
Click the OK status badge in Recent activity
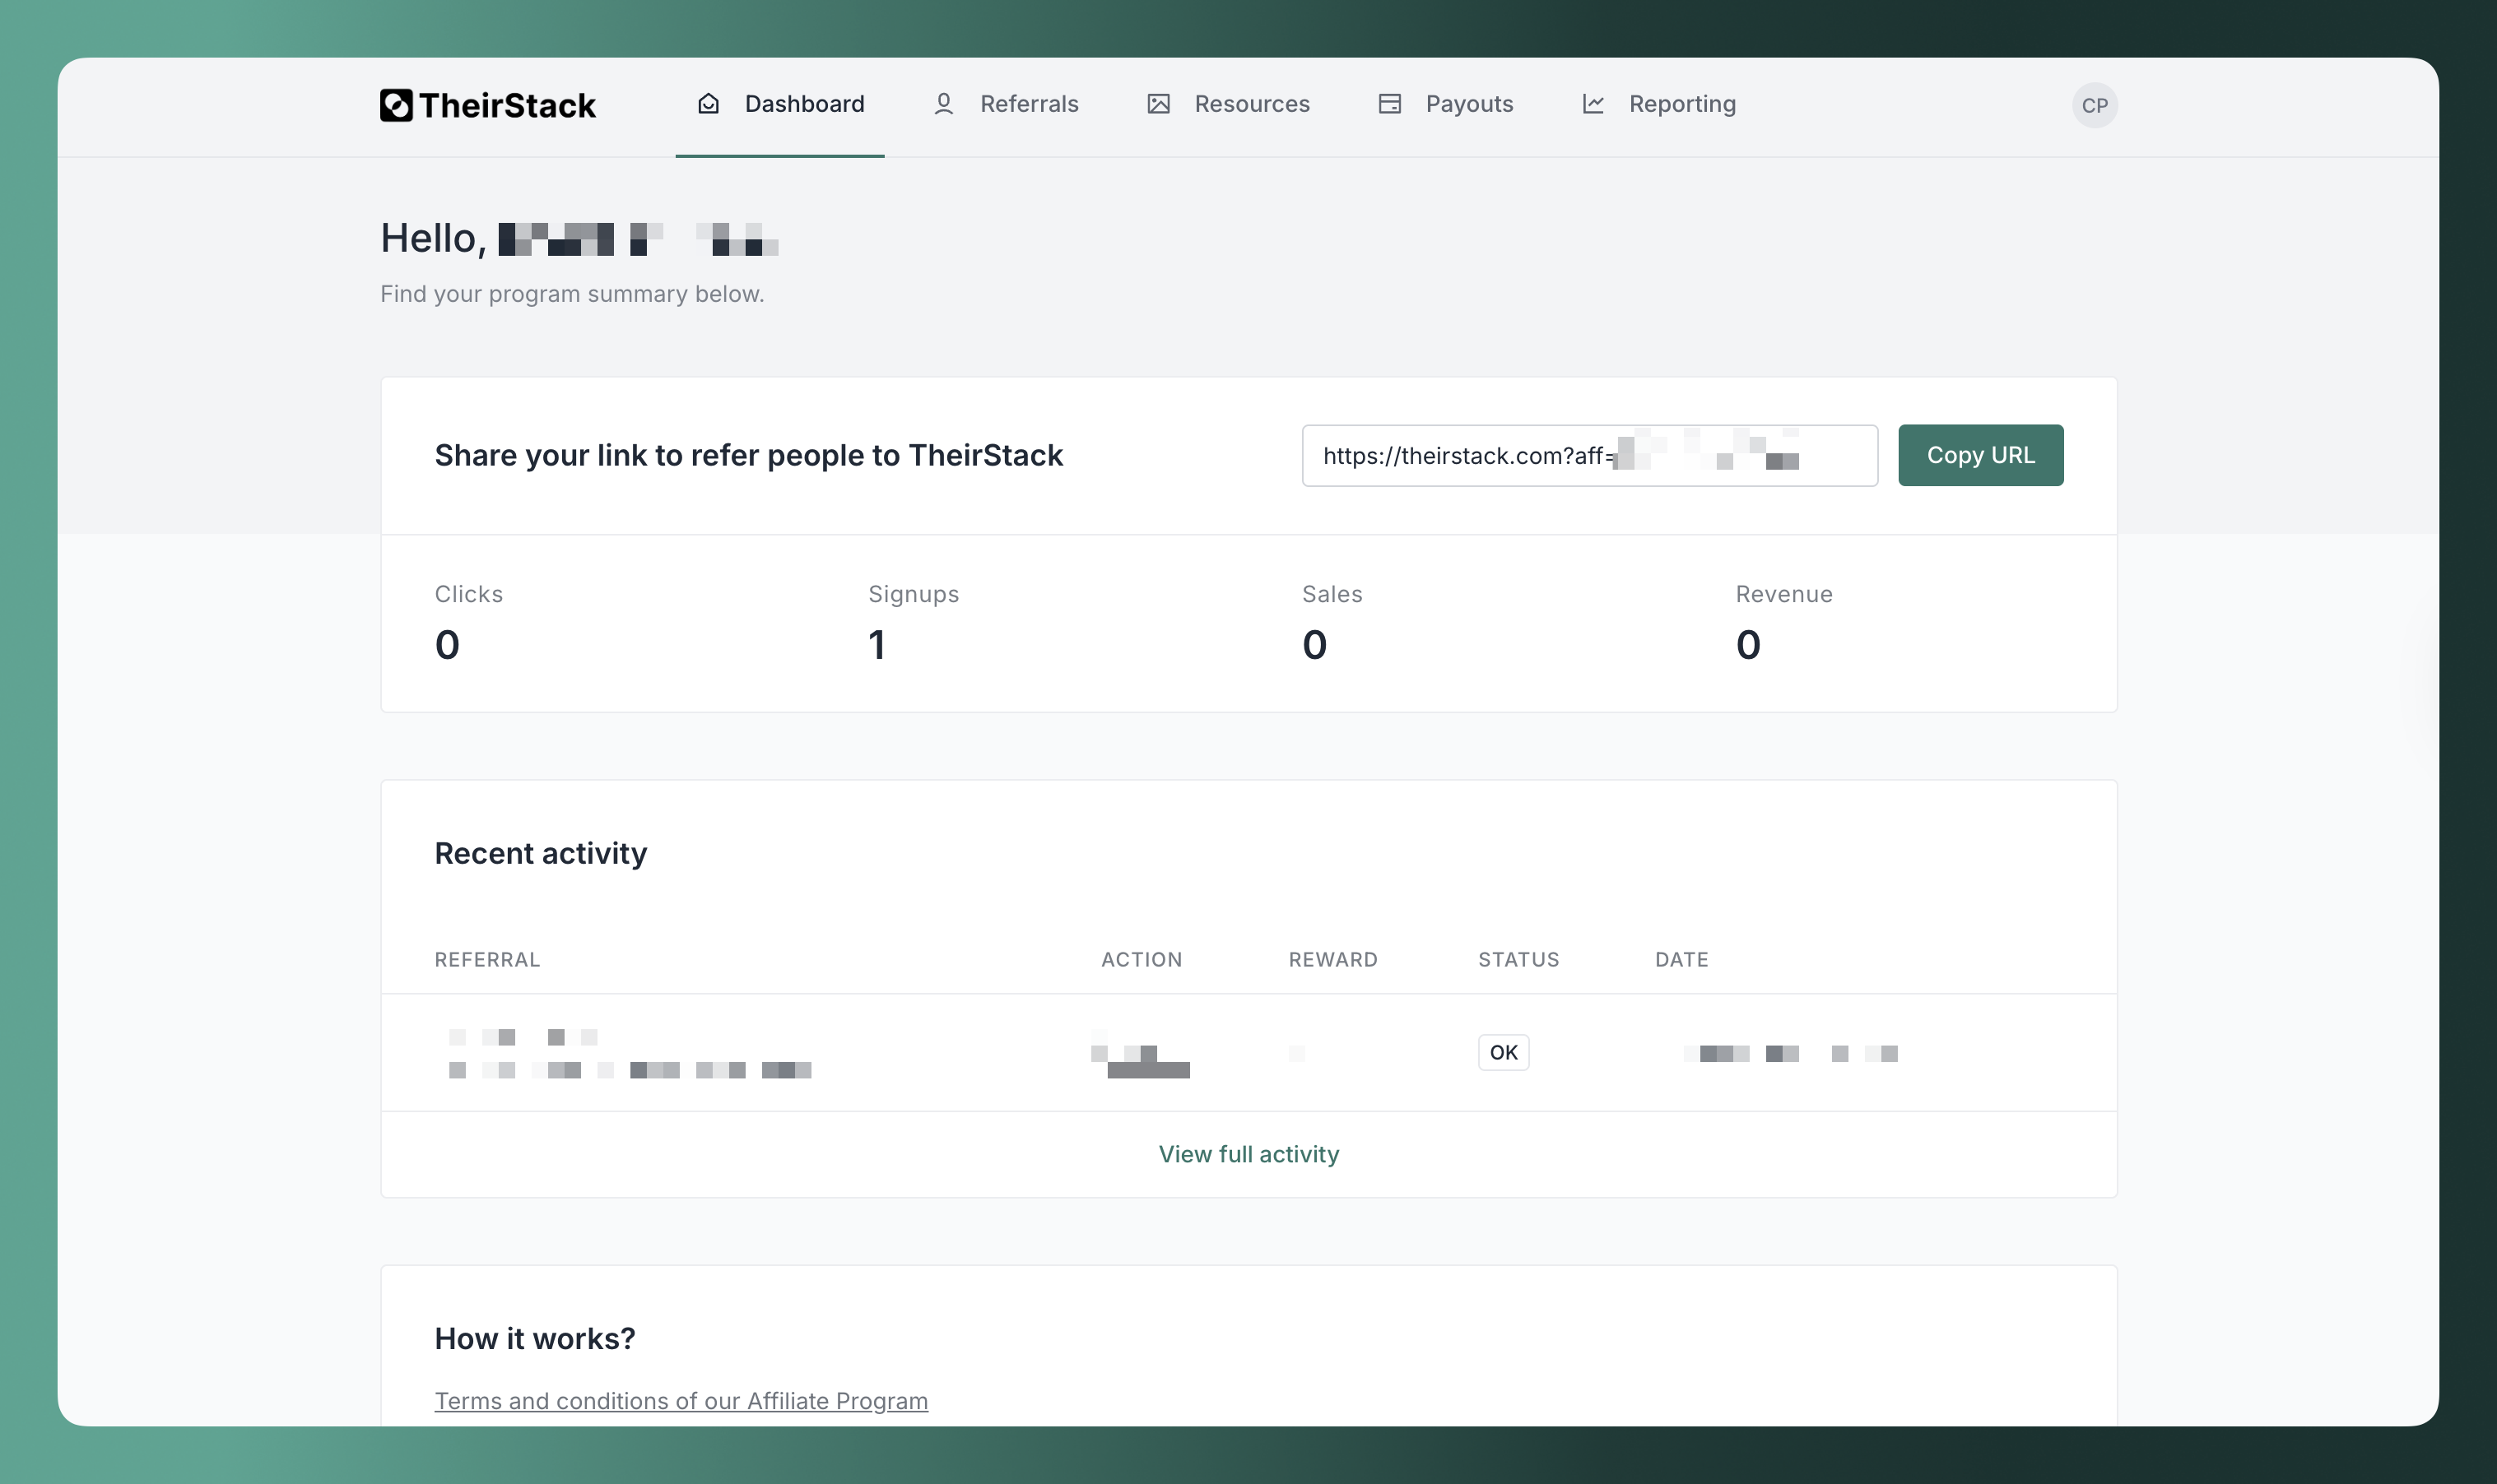tap(1504, 1052)
